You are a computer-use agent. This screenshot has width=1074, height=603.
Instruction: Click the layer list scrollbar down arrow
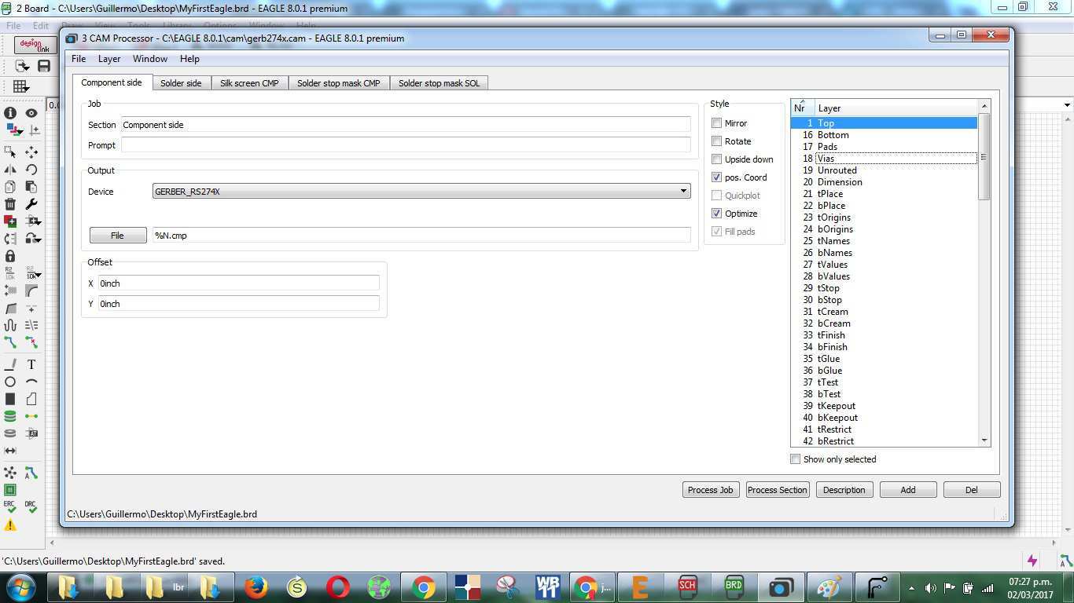pyautogui.click(x=984, y=440)
